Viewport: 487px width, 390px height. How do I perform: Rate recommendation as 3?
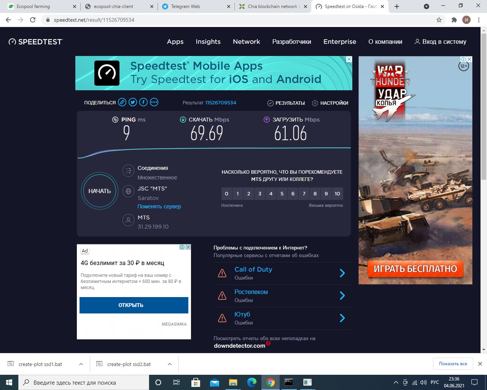click(x=260, y=193)
